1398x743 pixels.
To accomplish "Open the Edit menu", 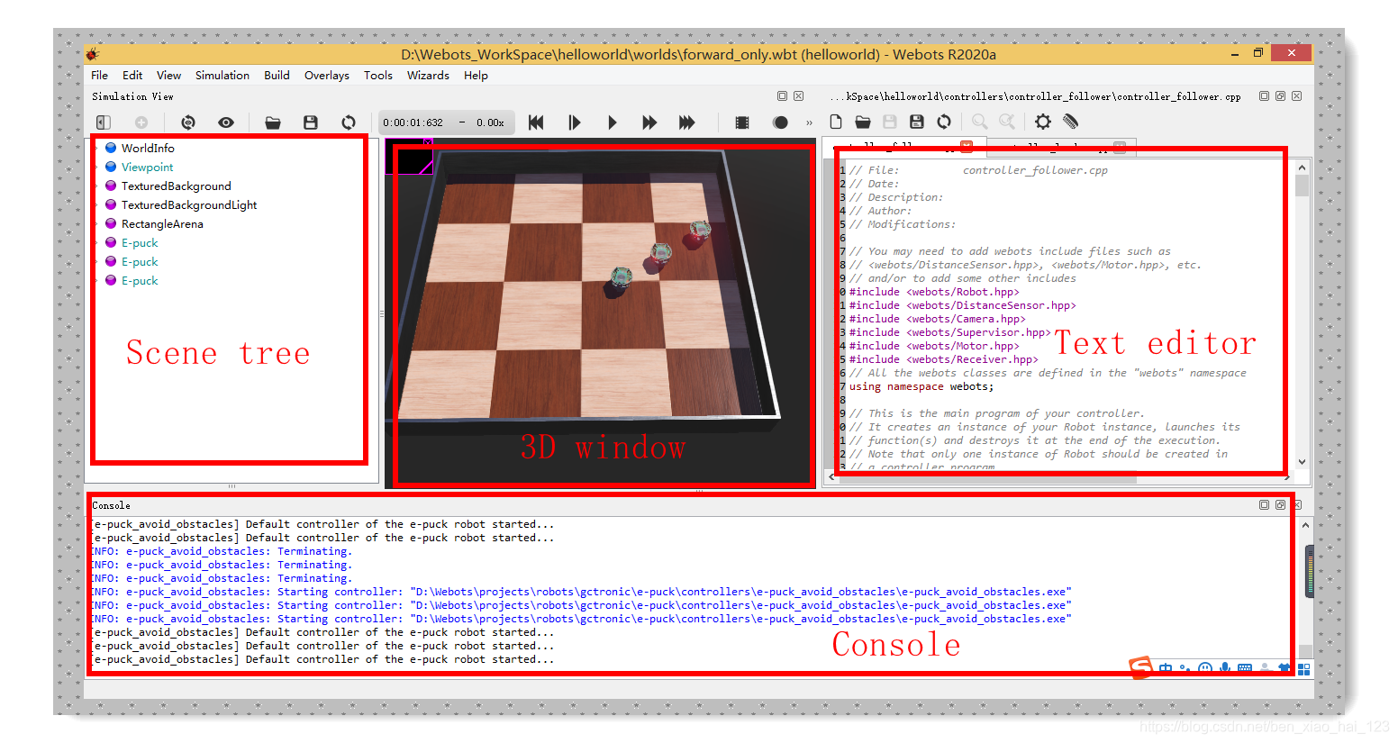I will (x=132, y=76).
